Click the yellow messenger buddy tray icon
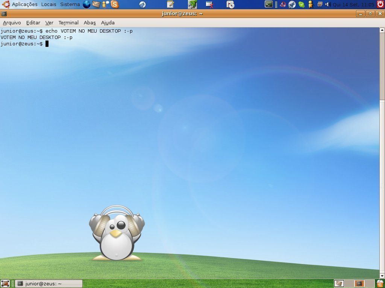Image resolution: width=385 pixels, height=288 pixels. pyautogui.click(x=311, y=4)
